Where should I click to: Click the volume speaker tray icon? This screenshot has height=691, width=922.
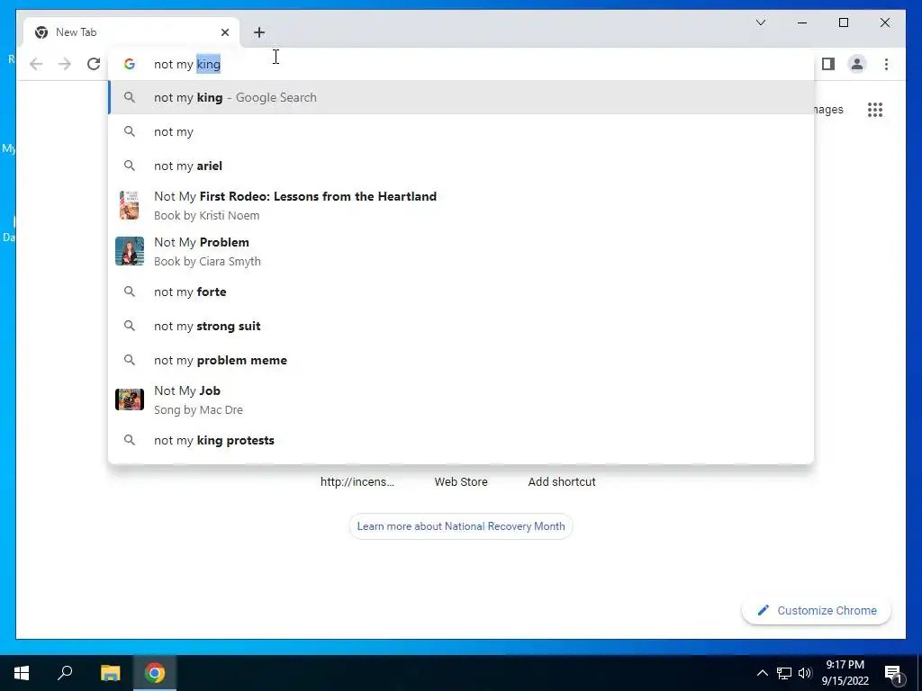[x=805, y=673]
